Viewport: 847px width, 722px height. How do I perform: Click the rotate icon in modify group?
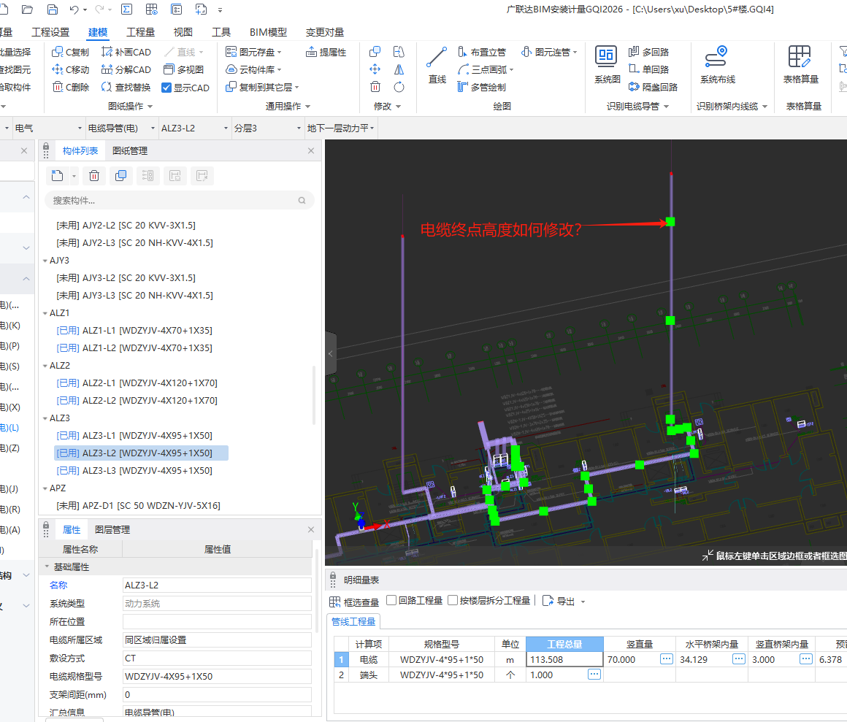[x=399, y=87]
